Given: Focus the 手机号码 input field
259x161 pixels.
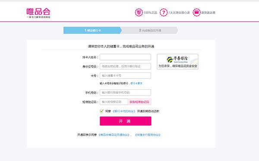Looking at the screenshot, I should [x=125, y=93].
